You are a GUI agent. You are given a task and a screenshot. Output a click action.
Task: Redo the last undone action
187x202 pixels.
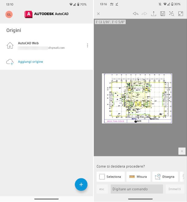pyautogui.click(x=144, y=14)
